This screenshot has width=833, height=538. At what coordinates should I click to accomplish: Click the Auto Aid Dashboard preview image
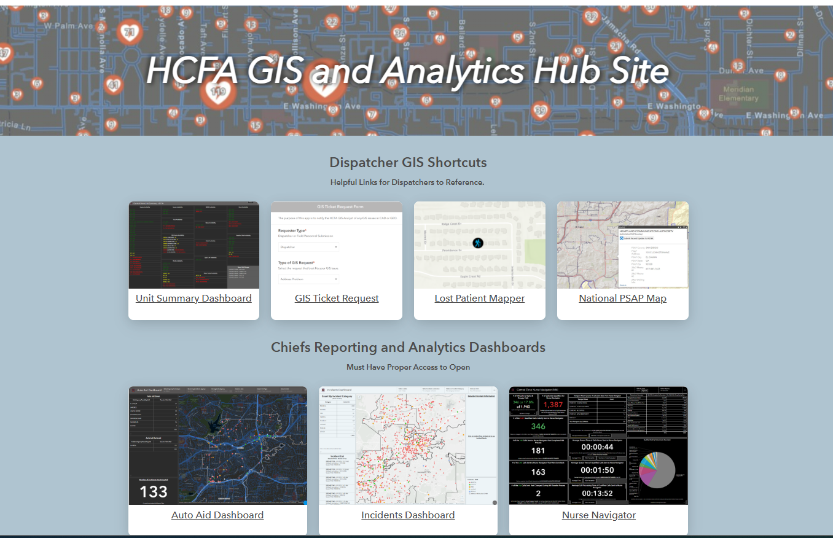[x=217, y=446]
